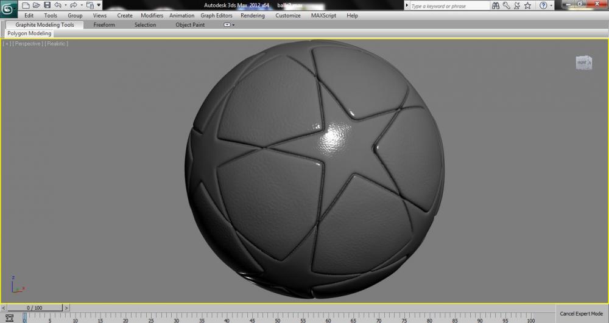
Task: Open Communication Center satellite icon
Action: pyautogui.click(x=517, y=5)
